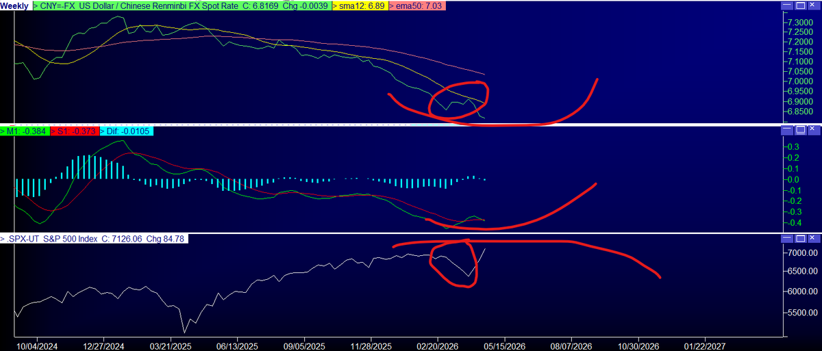Click the 02/20/2026 date on time axis
822x351 pixels.
tap(438, 346)
